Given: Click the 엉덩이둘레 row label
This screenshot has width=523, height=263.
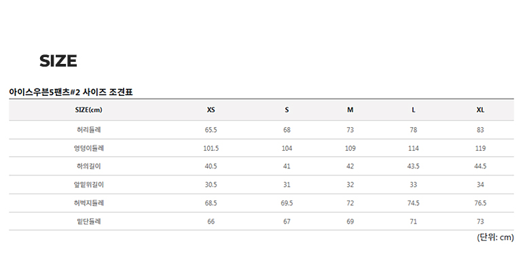Looking at the screenshot, I should coord(89,148).
